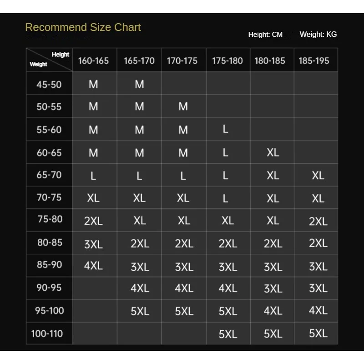Select the L cell in 70-75 row
364x364 pixels.
point(226,198)
